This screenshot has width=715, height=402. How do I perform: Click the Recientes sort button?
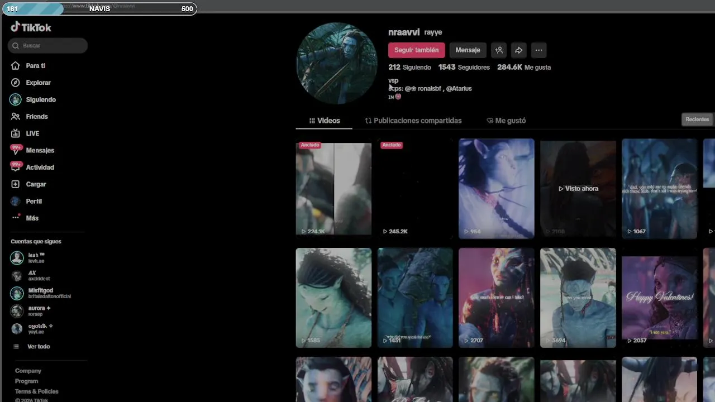coord(697,119)
